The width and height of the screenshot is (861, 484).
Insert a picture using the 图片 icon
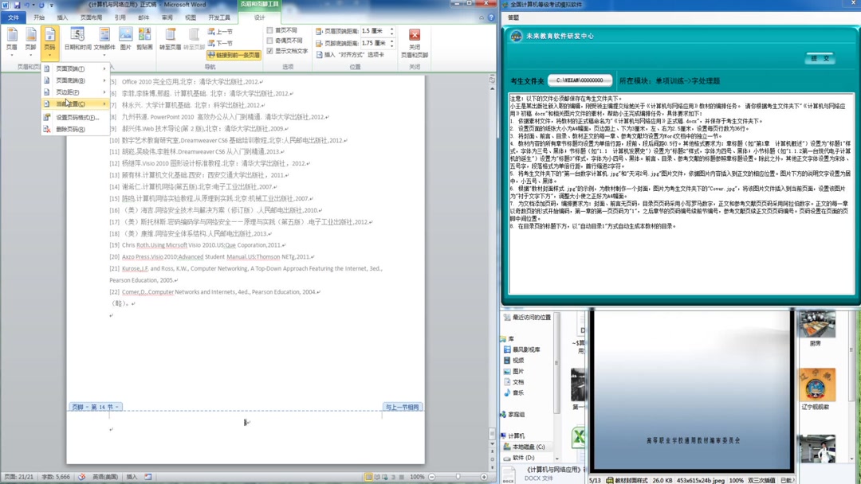point(127,35)
